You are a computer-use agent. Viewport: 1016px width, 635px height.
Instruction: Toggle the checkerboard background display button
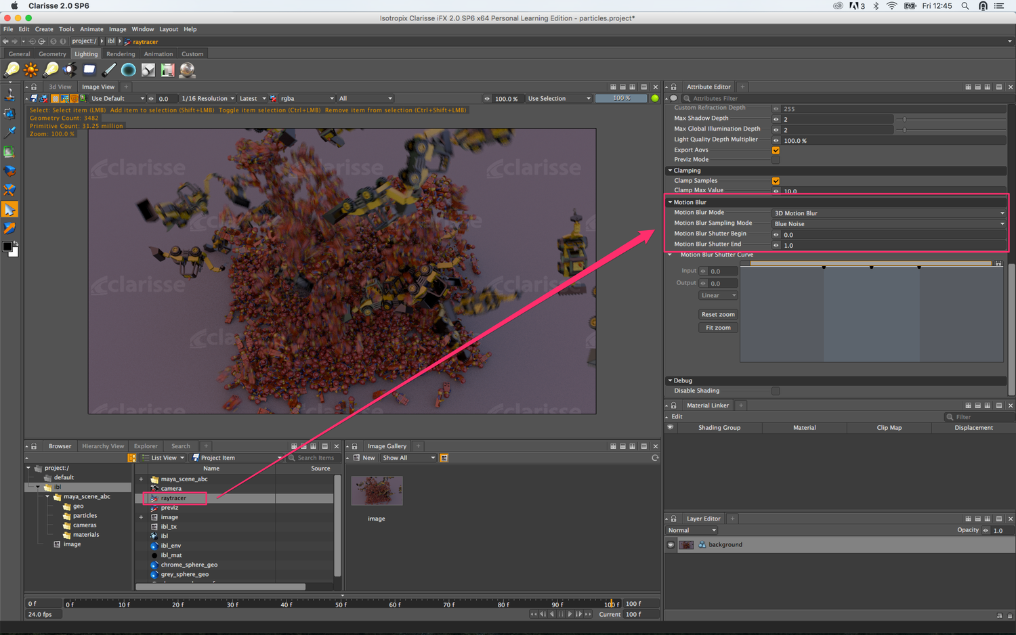[55, 99]
